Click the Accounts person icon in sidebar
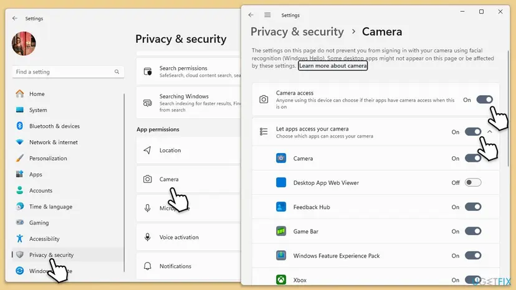 coord(20,190)
